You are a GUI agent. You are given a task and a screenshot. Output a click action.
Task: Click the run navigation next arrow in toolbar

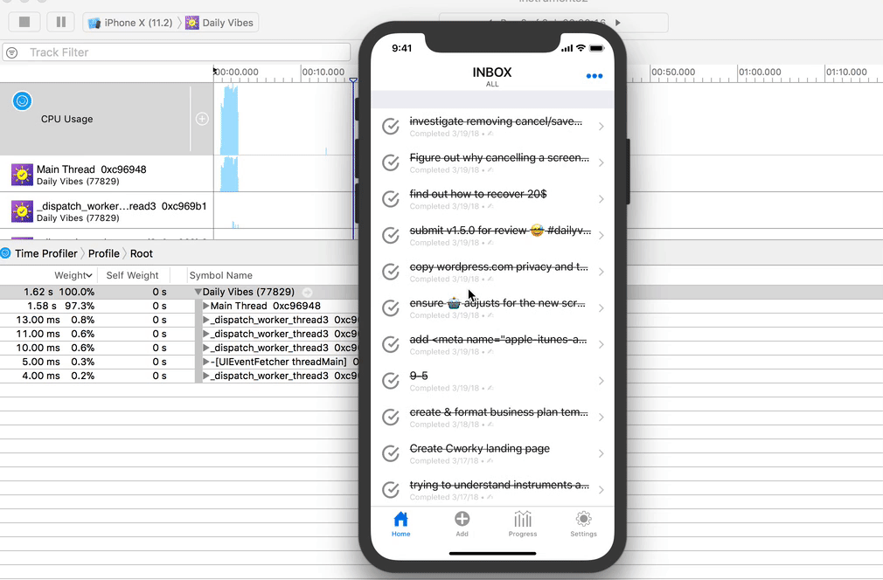tap(618, 23)
